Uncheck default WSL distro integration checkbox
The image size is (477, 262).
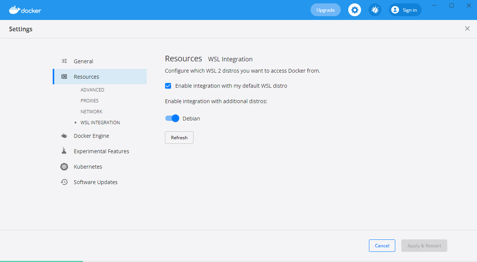pos(168,86)
